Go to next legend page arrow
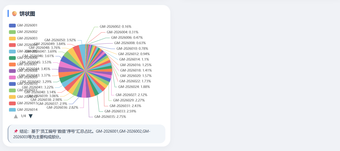This screenshot has width=340, height=151. click(31, 116)
